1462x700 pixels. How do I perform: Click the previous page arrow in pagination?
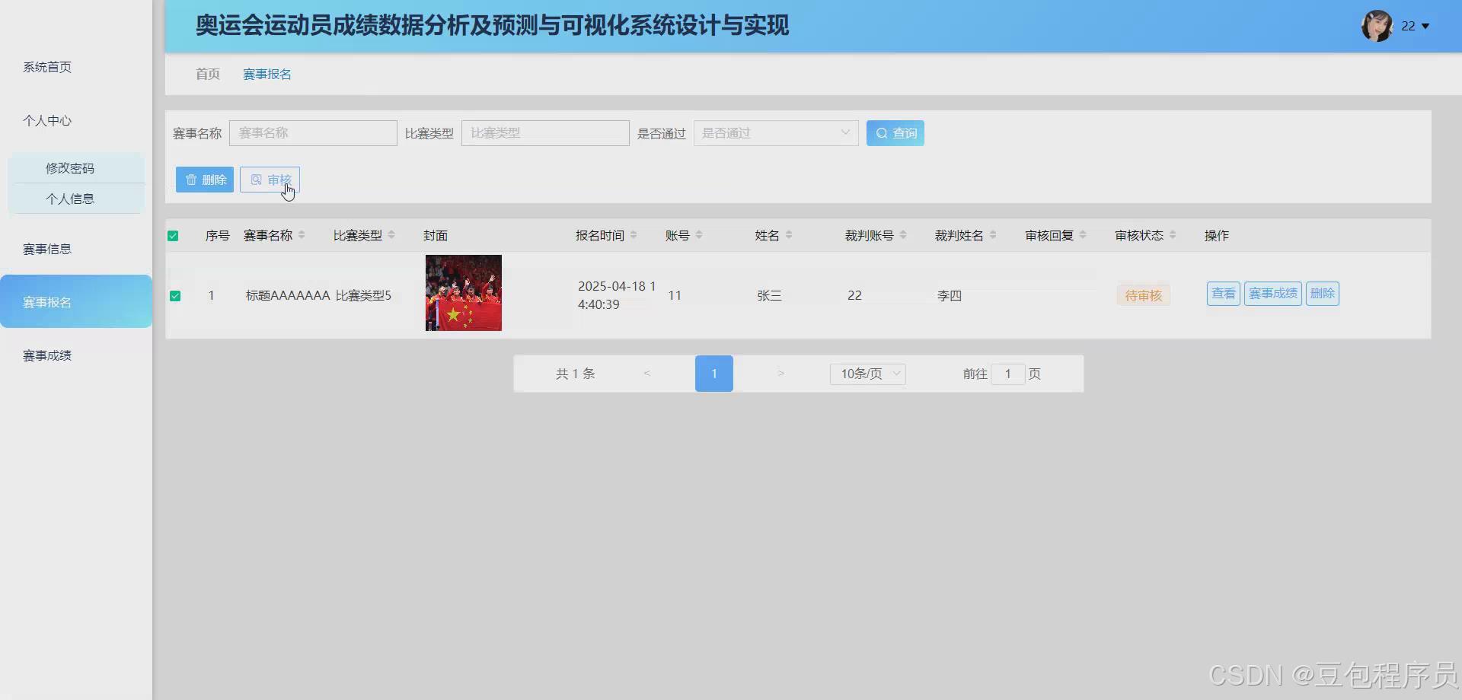click(x=647, y=374)
